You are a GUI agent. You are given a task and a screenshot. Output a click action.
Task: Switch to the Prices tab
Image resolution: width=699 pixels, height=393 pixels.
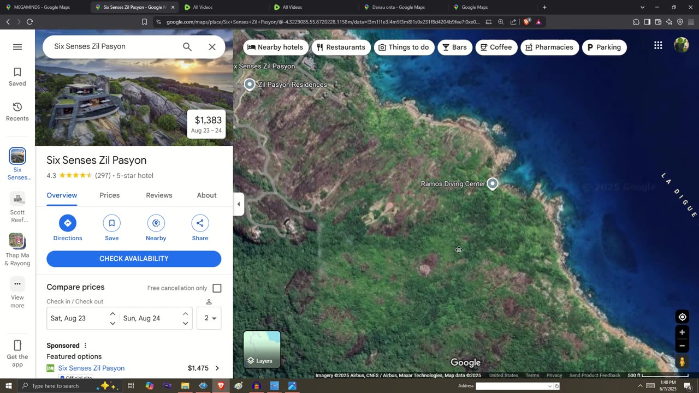(110, 195)
